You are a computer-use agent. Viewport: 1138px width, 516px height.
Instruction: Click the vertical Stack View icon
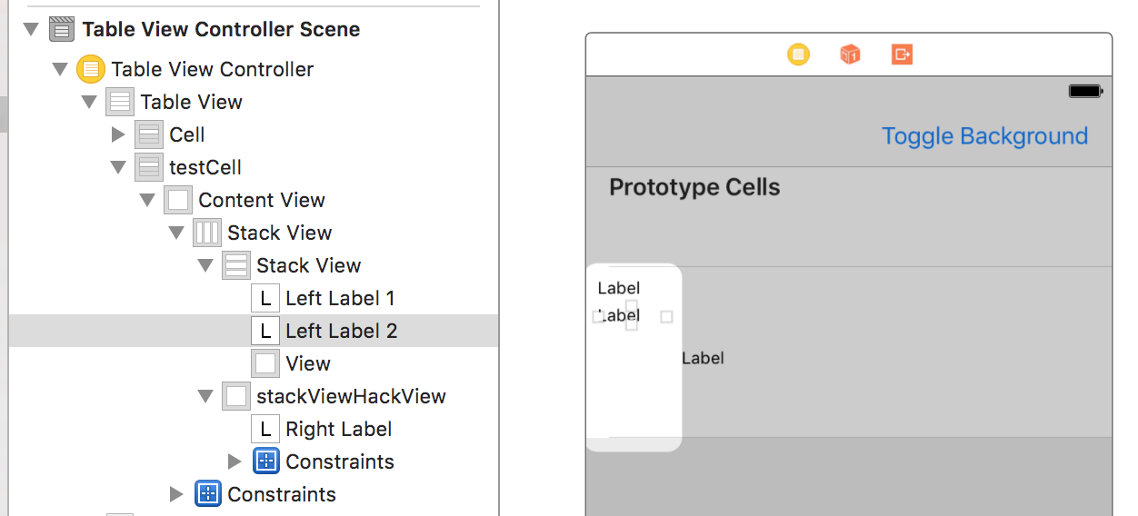(x=235, y=265)
